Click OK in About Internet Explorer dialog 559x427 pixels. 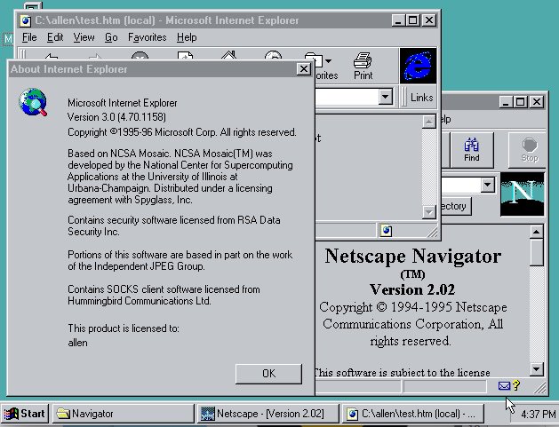pyautogui.click(x=268, y=373)
